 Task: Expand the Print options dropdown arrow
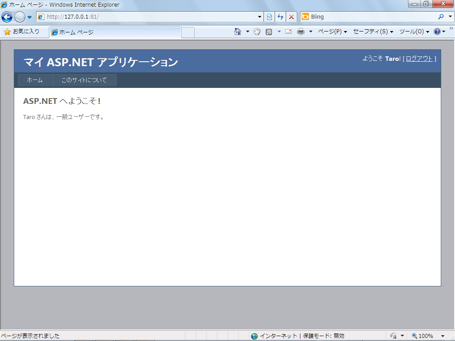pos(311,32)
